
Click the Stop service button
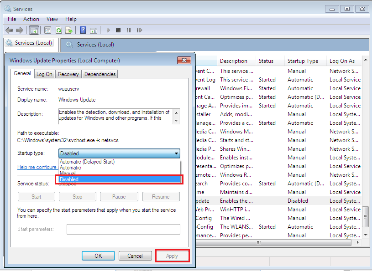pos(77,197)
